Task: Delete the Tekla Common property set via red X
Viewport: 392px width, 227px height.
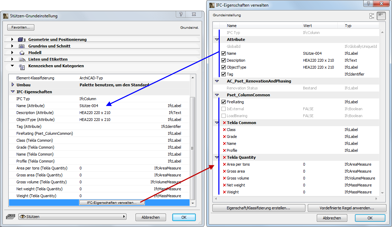Action: pyautogui.click(x=225, y=123)
